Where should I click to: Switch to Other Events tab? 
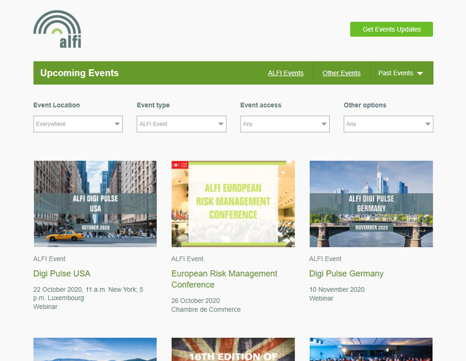(x=342, y=73)
